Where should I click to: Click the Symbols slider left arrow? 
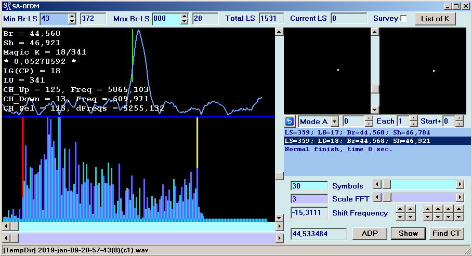point(377,184)
